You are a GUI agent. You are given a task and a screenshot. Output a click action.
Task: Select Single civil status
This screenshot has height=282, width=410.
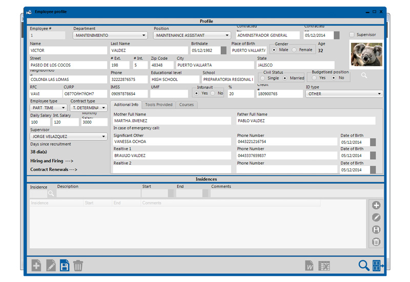click(263, 78)
